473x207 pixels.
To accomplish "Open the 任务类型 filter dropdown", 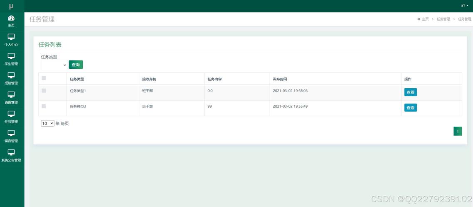I will pyautogui.click(x=54, y=65).
